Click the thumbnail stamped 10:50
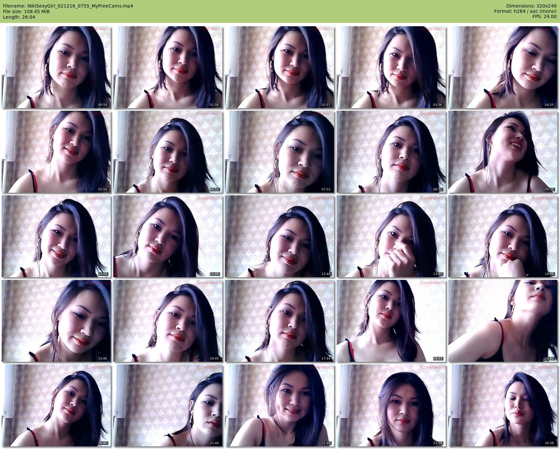Screen dimensions: 560x449 56,236
